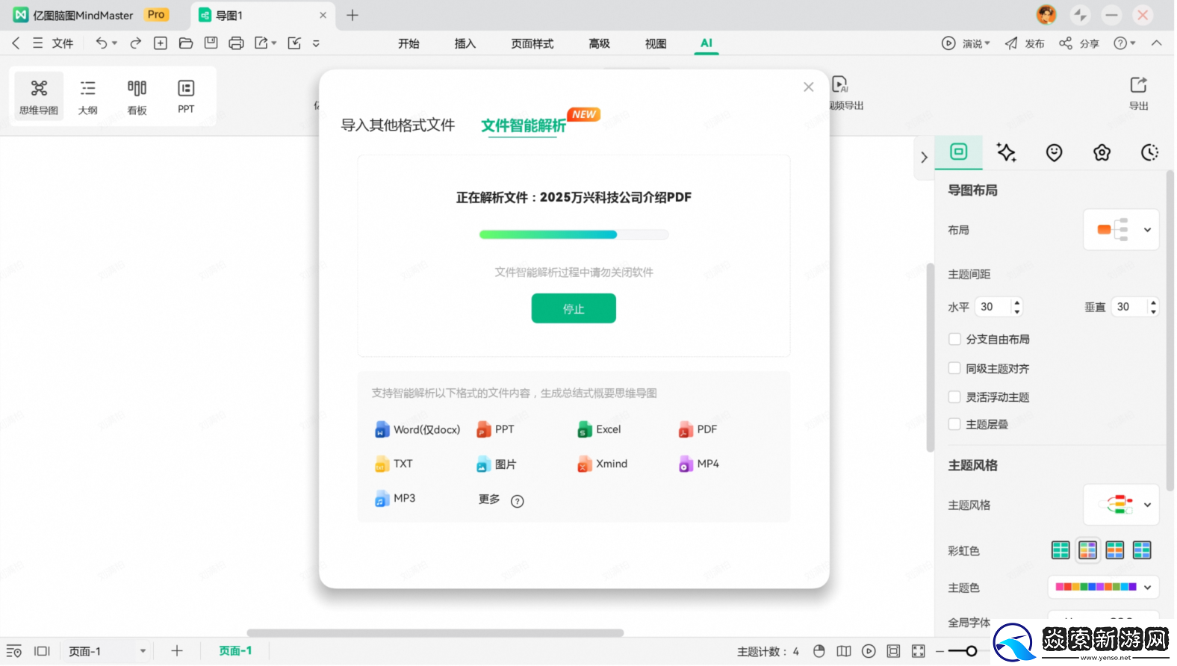Open the 插入 ribbon tab
This screenshot has width=1177, height=666.
click(465, 43)
